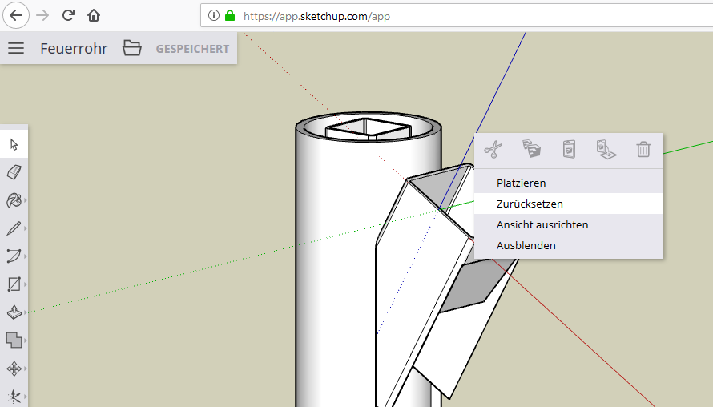The height and width of the screenshot is (407, 713).
Task: Select the arrow Select tool
Action: [14, 144]
